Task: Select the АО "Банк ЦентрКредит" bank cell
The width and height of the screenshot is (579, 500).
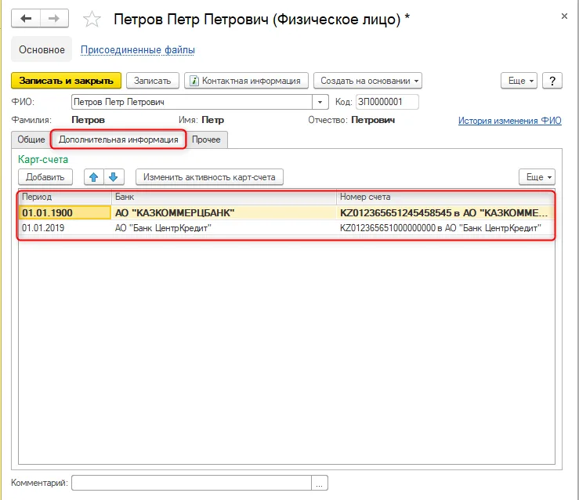Action: click(224, 228)
